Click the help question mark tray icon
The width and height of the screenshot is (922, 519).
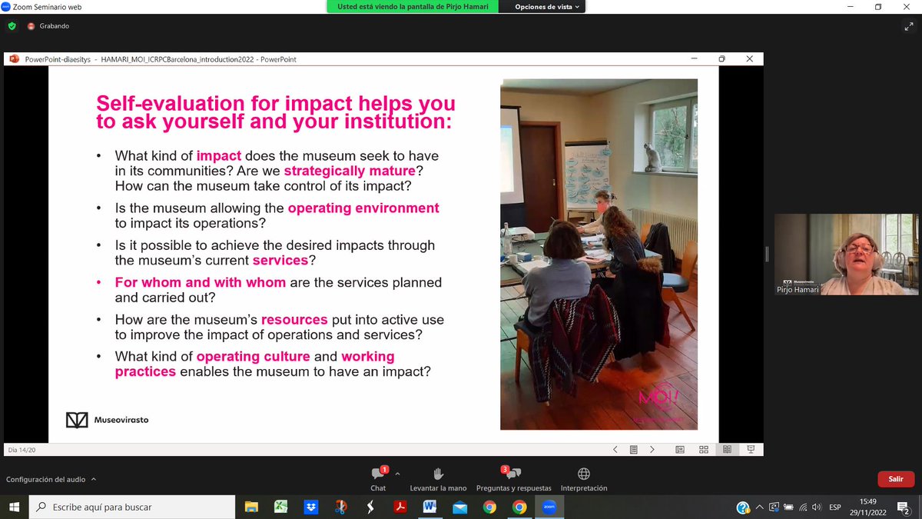pos(742,507)
